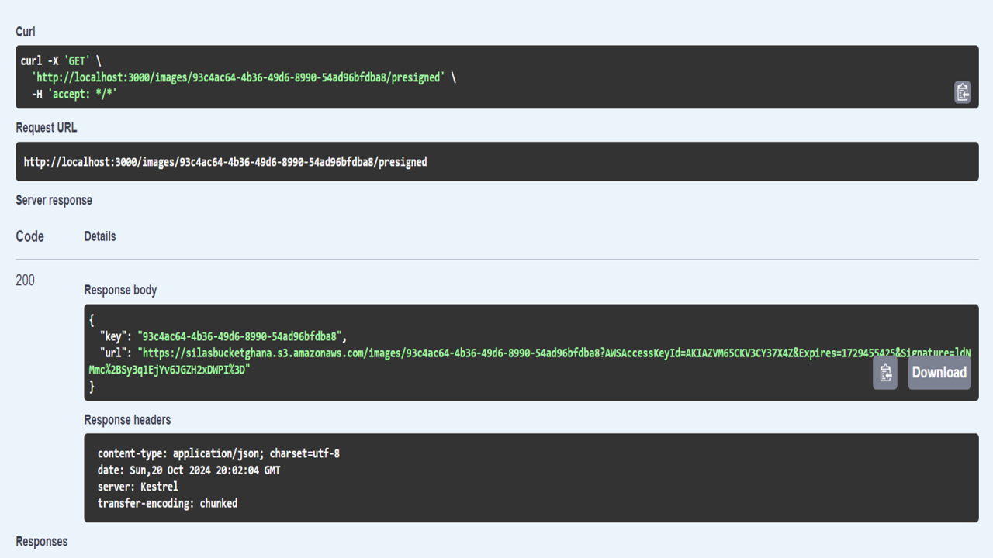Viewport: 993px width, 558px height.
Task: Download the response body
Action: 939,373
